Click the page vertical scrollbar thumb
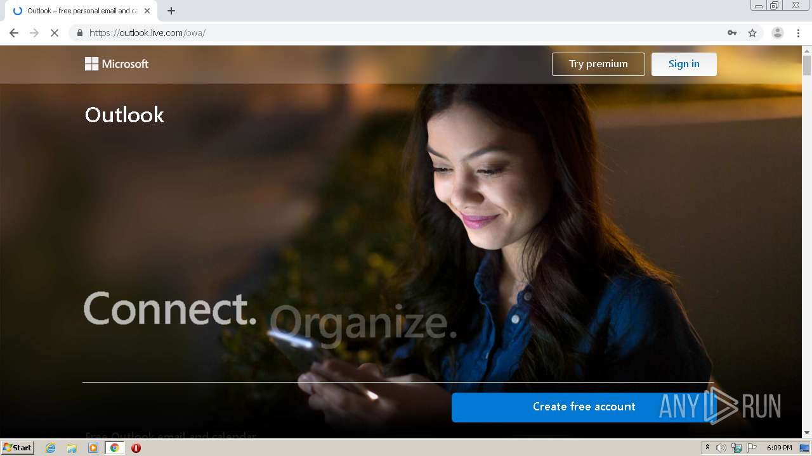 point(807,65)
